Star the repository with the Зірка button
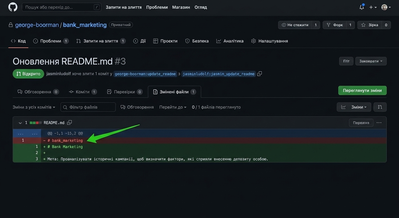Screen dimensions: 399x218 [370, 25]
